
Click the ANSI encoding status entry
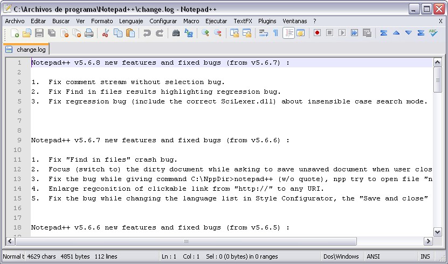point(373,256)
